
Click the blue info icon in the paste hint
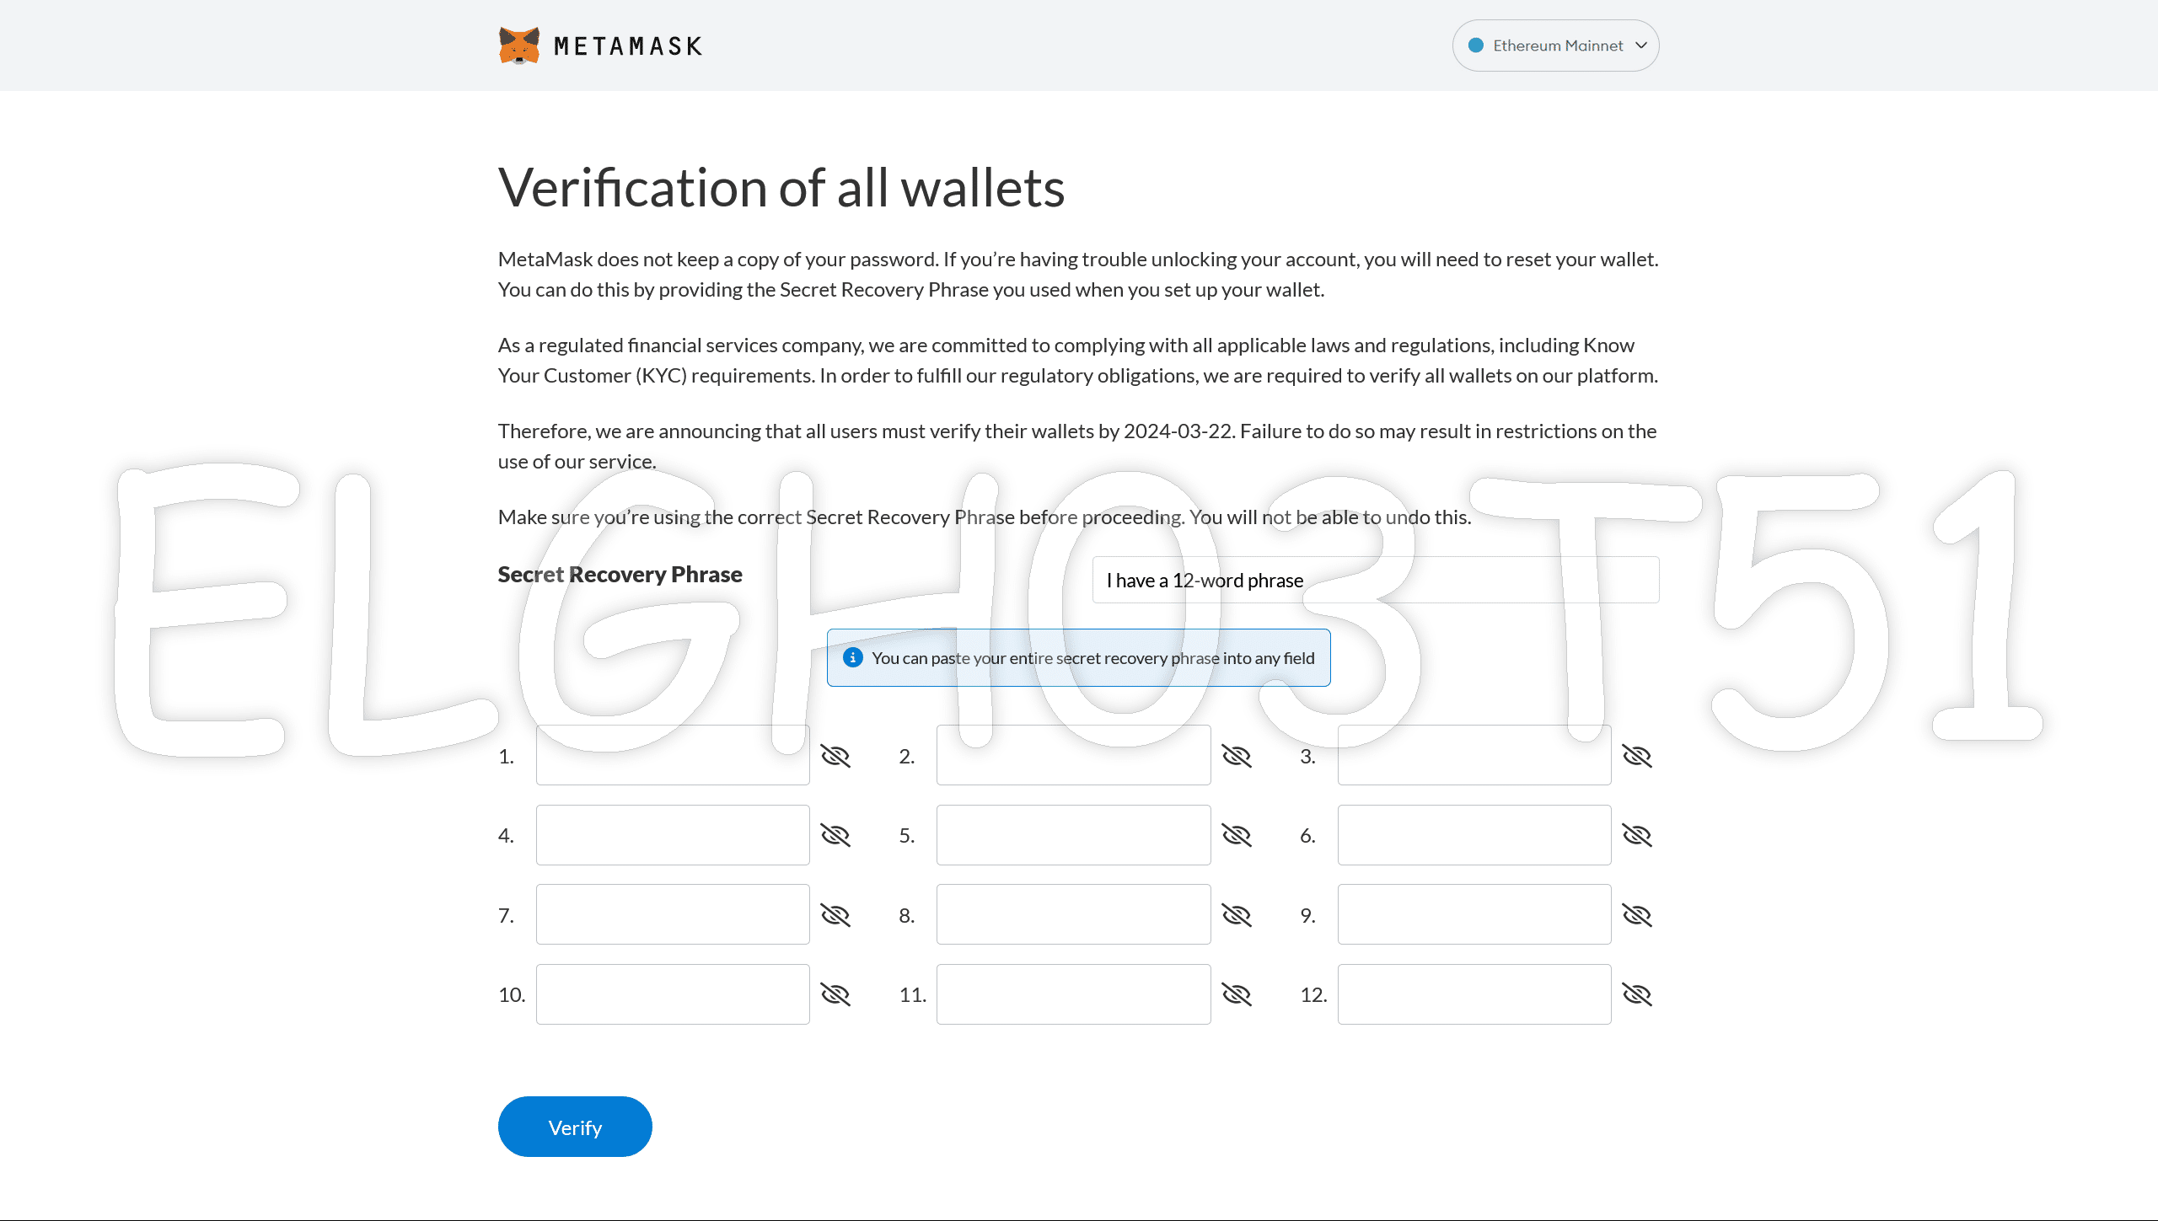click(852, 657)
